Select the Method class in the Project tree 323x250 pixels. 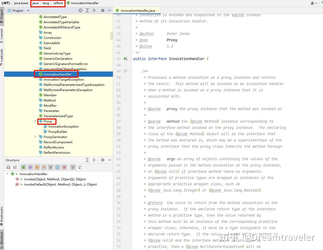tap(50, 100)
